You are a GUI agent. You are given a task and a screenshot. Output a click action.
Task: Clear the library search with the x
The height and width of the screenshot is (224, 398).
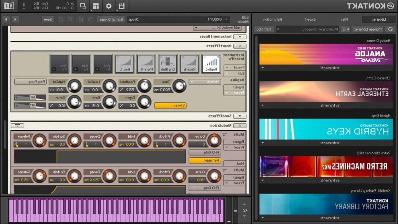[278, 29]
